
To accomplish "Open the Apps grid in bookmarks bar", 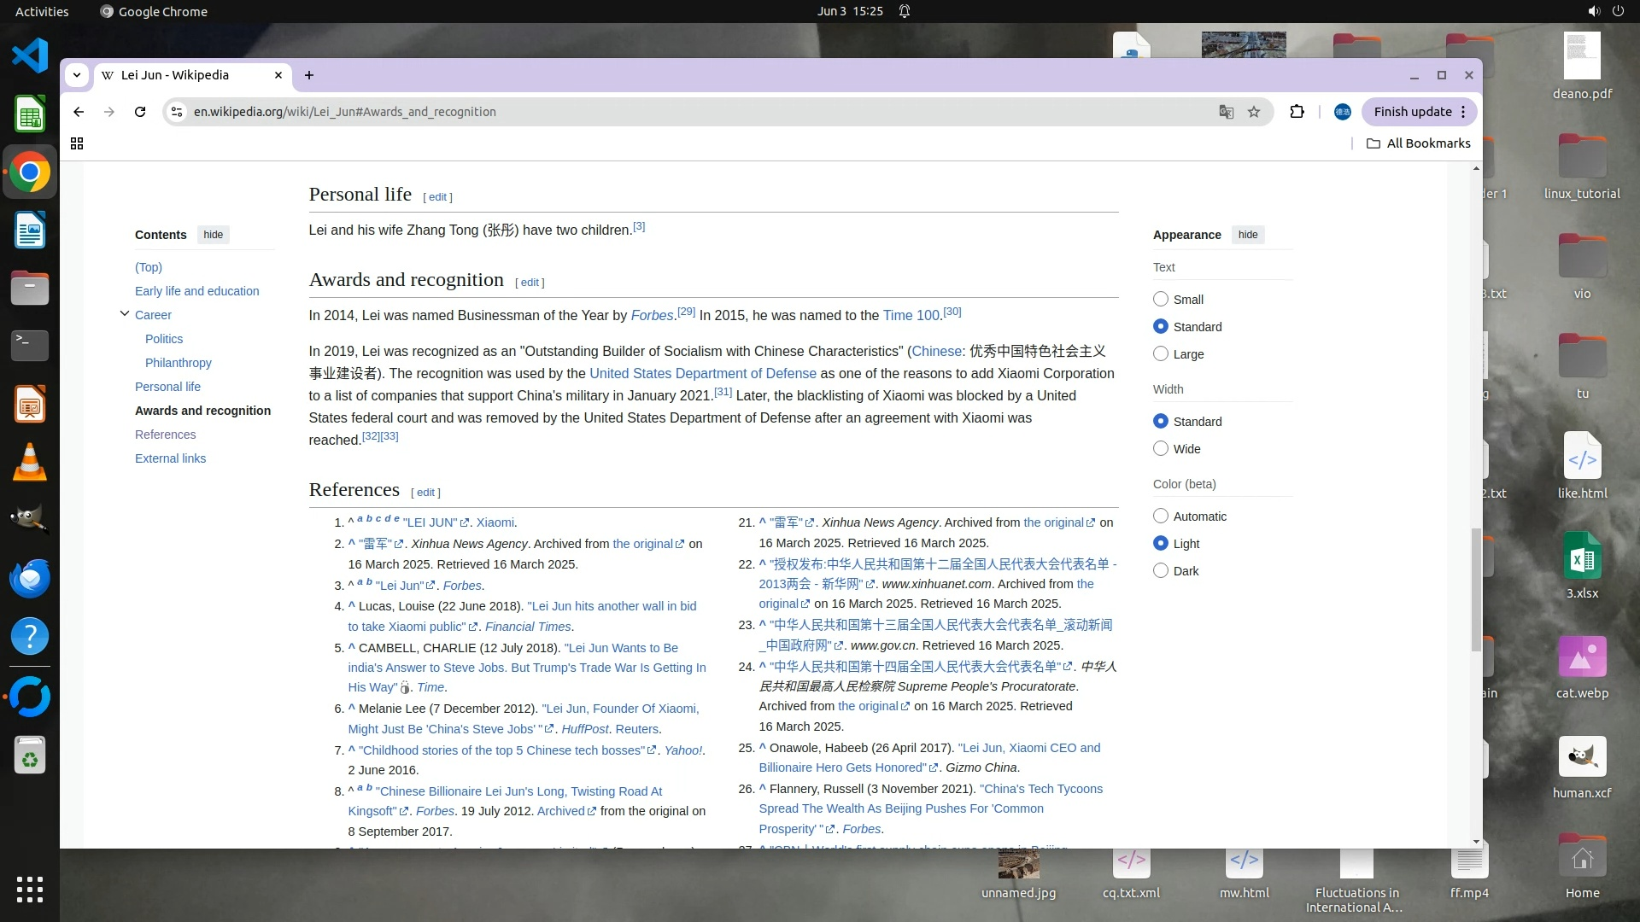I will coord(77,143).
